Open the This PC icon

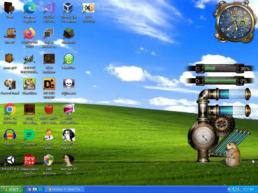click(x=10, y=33)
